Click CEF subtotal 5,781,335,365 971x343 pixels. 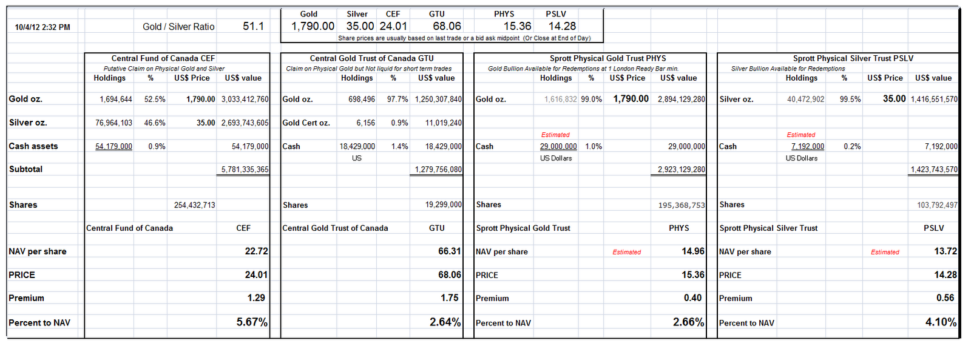point(245,169)
